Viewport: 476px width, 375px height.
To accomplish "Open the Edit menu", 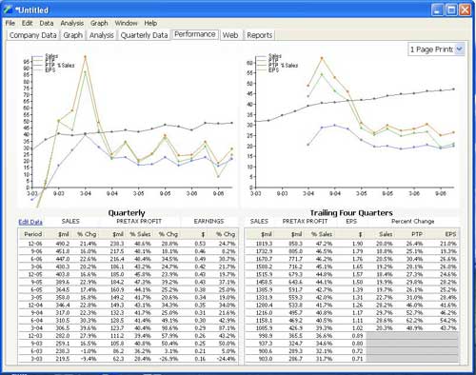I will pyautogui.click(x=27, y=23).
